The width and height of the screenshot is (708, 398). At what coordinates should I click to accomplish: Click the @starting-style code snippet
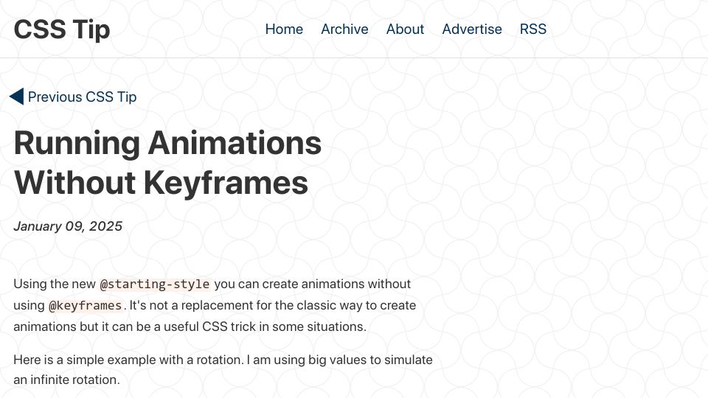(155, 284)
